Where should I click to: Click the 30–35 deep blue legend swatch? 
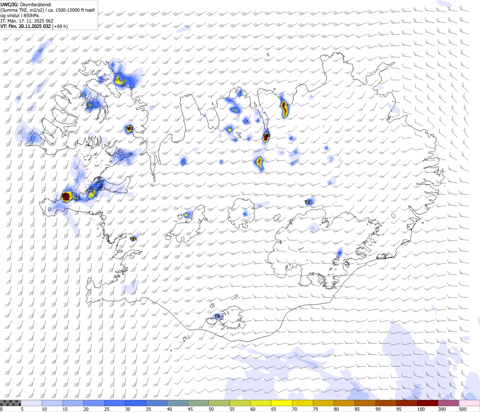(136, 403)
